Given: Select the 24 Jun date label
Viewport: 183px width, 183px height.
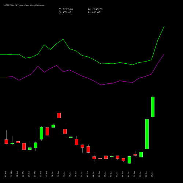Looking at the screenshot, I should pyautogui.click(x=146, y=174).
